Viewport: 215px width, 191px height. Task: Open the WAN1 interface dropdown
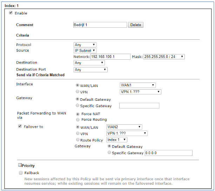click(x=137, y=85)
